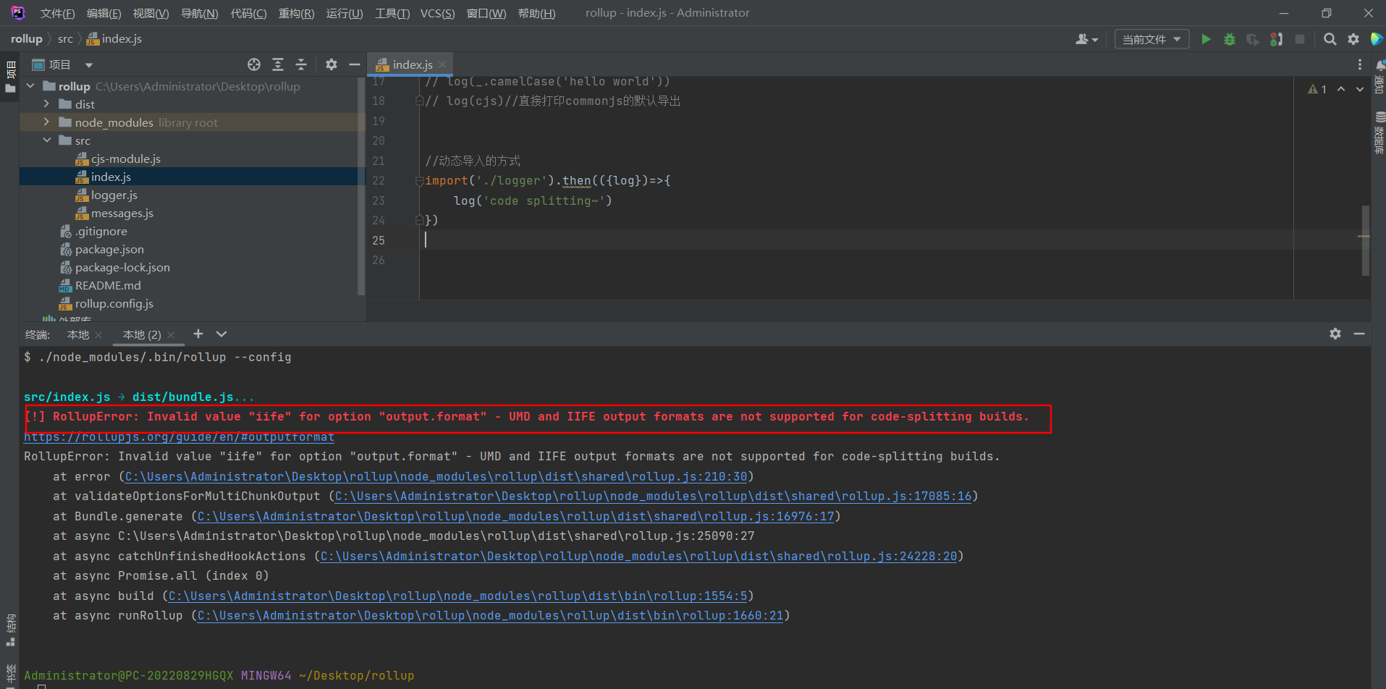
Task: Toggle code fold marker at line 18
Action: tap(419, 101)
